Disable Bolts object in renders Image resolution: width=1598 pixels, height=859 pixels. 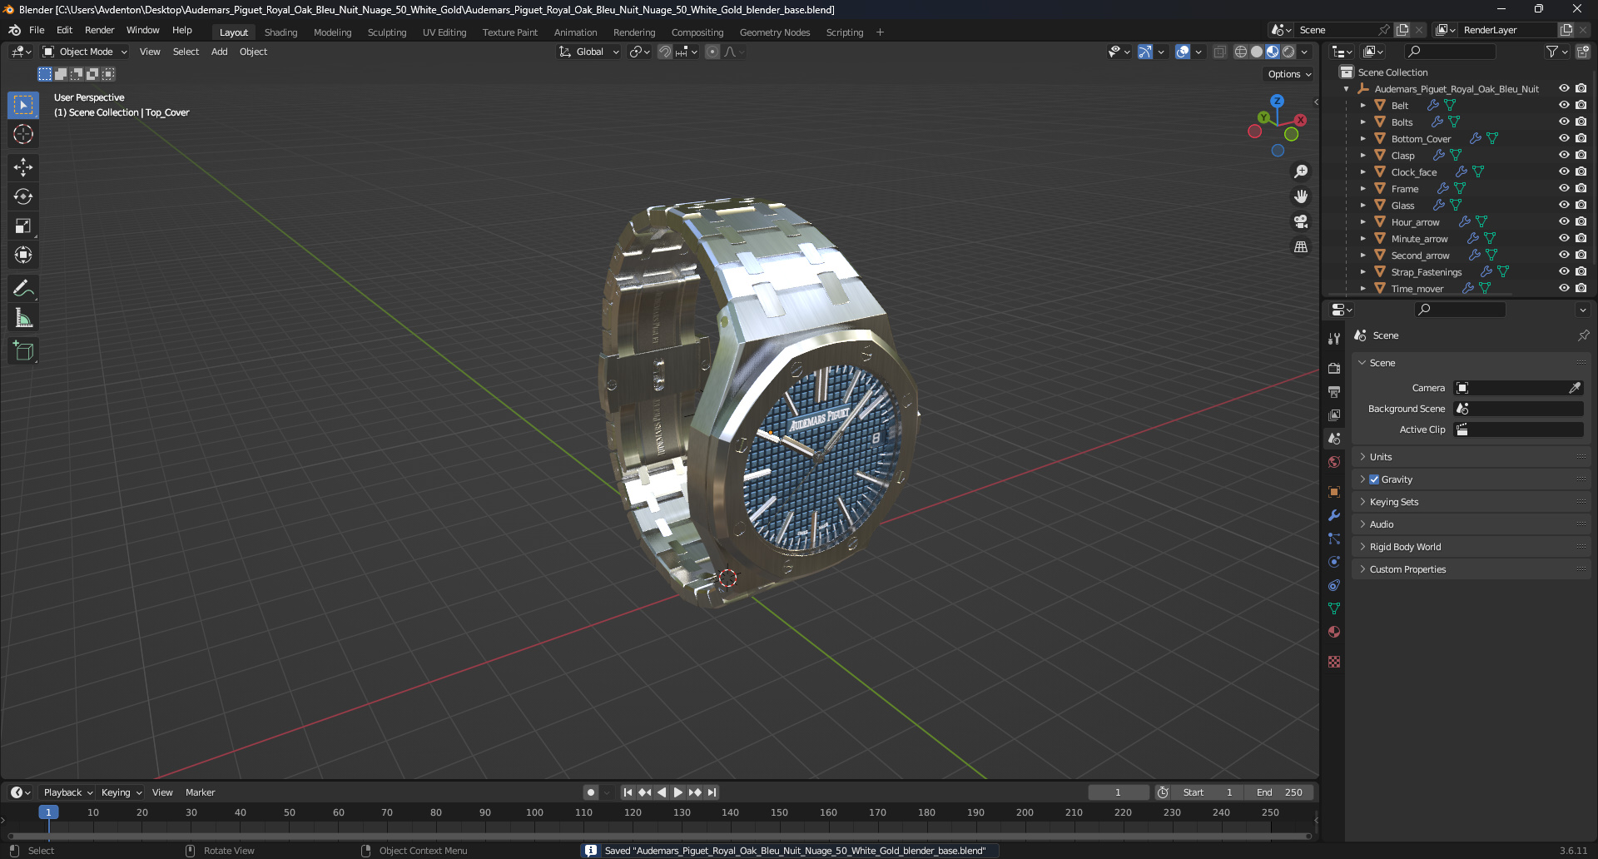pos(1581,122)
